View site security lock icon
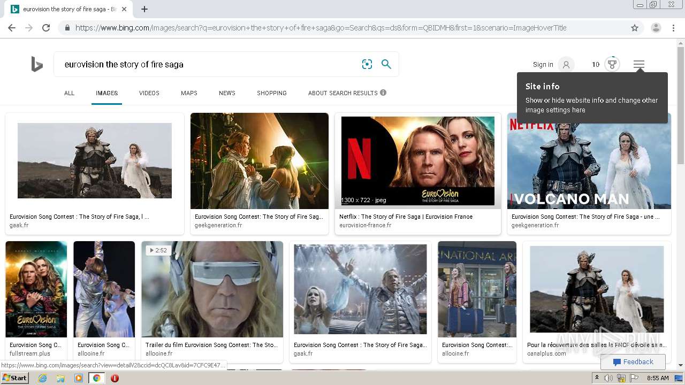Image resolution: width=685 pixels, height=385 pixels. pos(67,28)
